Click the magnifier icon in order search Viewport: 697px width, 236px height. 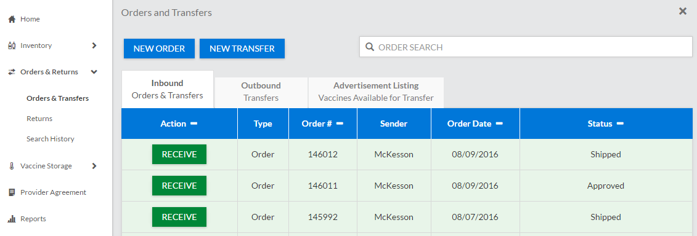[369, 47]
